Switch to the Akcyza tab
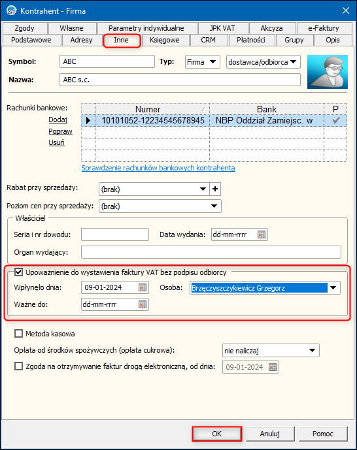This screenshot has height=450, width=357. [272, 28]
